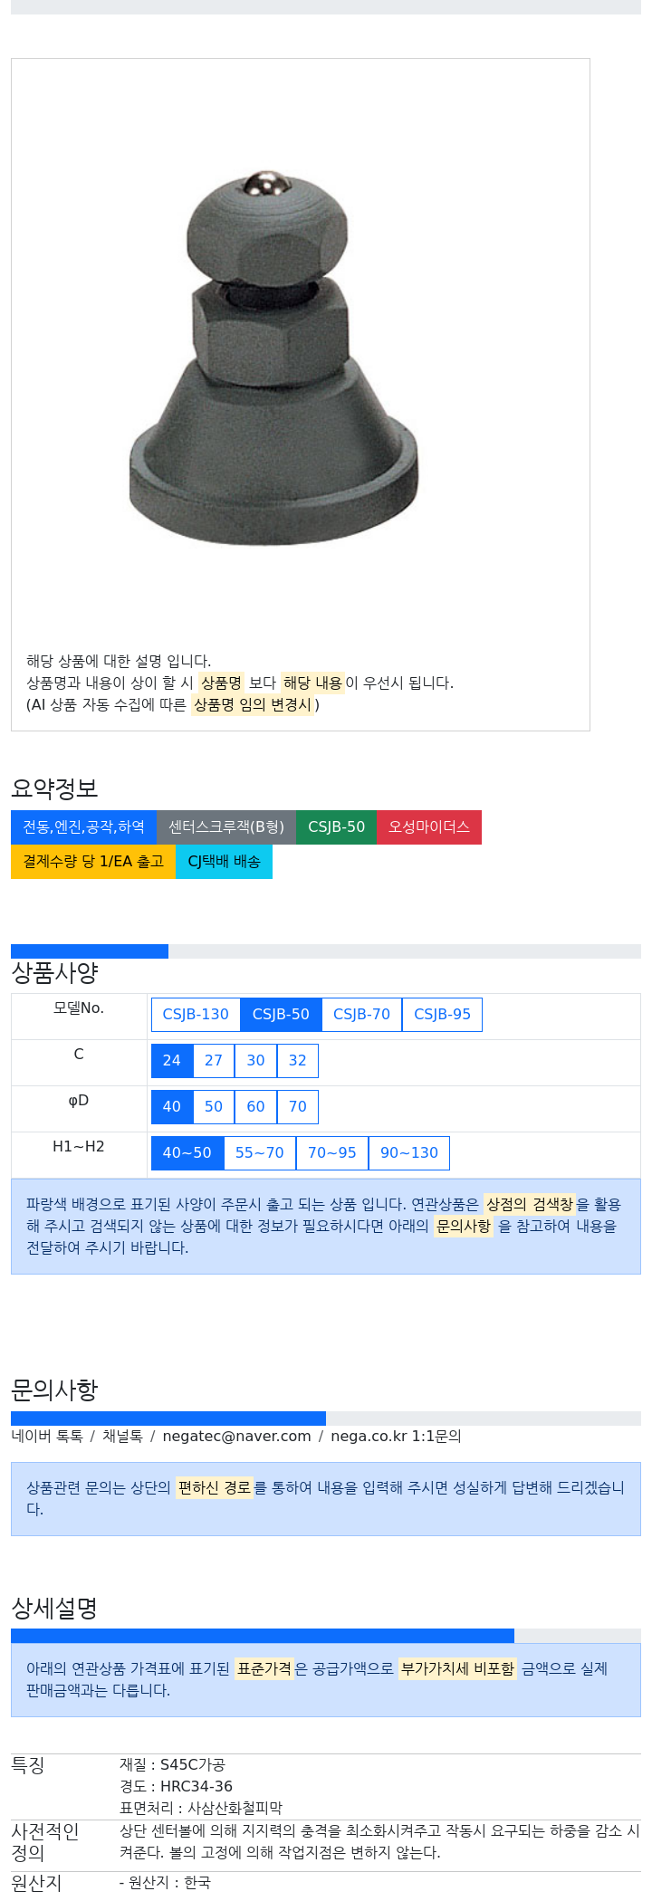The width and height of the screenshot is (652, 1901).
Task: Choose H1~H2 range 55~70
Action: point(260,1152)
